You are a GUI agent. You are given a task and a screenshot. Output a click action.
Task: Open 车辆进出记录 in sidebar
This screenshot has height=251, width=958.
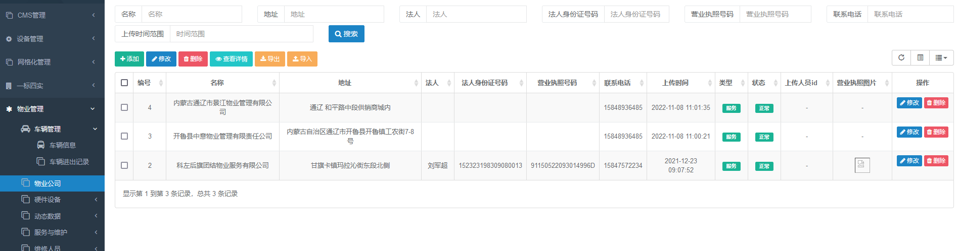point(69,162)
